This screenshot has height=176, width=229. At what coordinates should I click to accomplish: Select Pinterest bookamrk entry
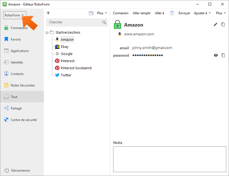click(76, 68)
